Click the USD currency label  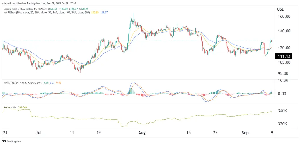tap(281, 9)
